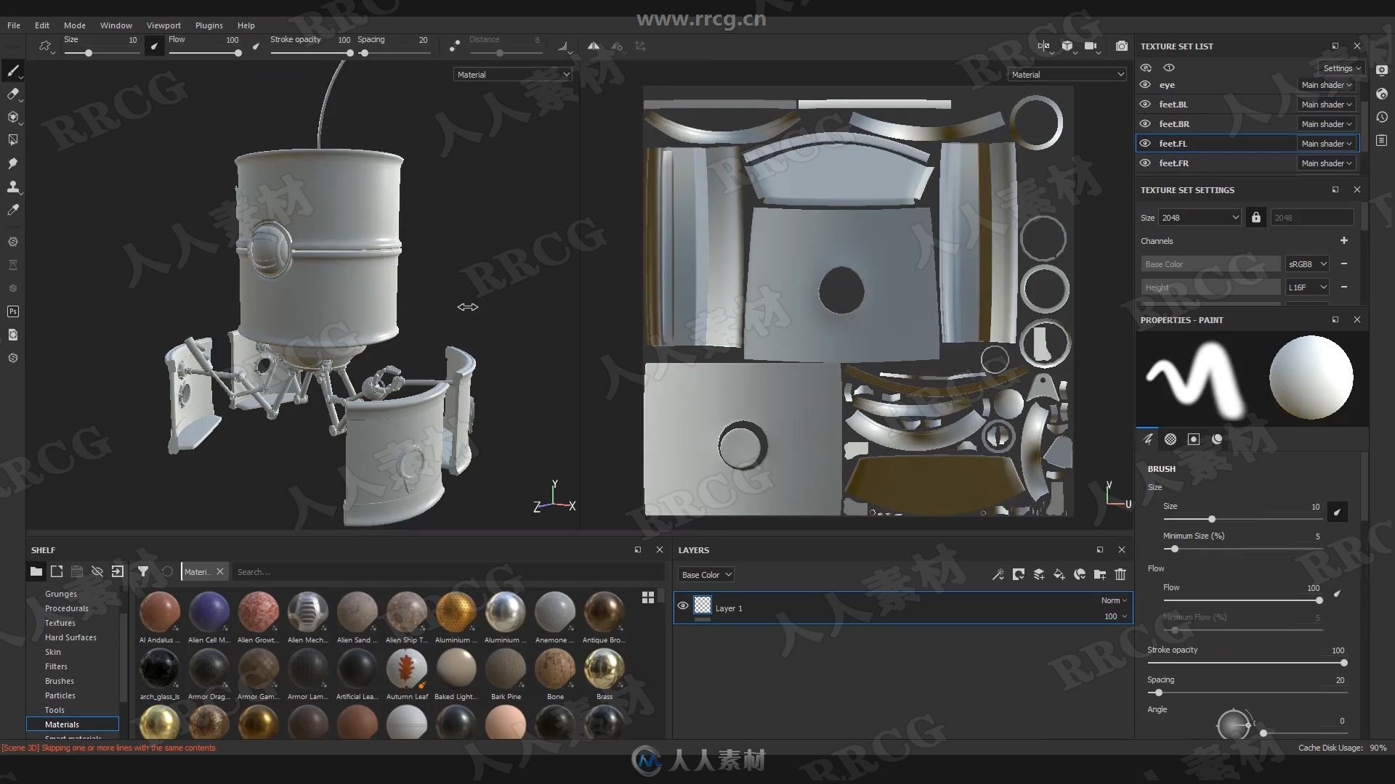Click the Add layer icon in Layers panel
The image size is (1395, 784).
point(1038,574)
